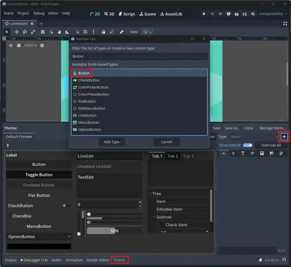291x267 pixels.
Task: Zoom out using the minus icon
Action: tap(19, 45)
